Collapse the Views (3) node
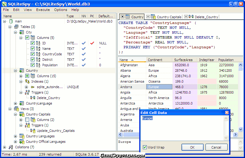This screenshot has width=245, height=158. click(10, 109)
